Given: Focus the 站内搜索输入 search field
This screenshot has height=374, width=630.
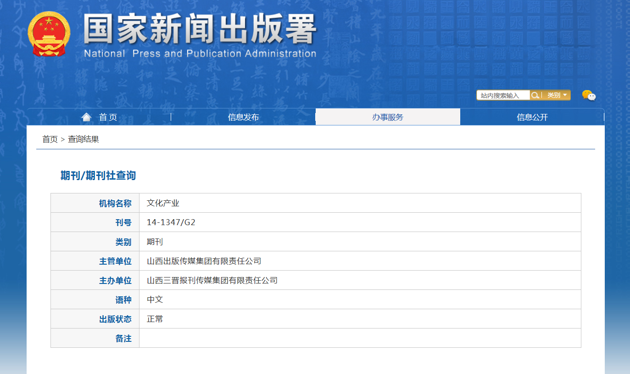Looking at the screenshot, I should click(x=503, y=96).
